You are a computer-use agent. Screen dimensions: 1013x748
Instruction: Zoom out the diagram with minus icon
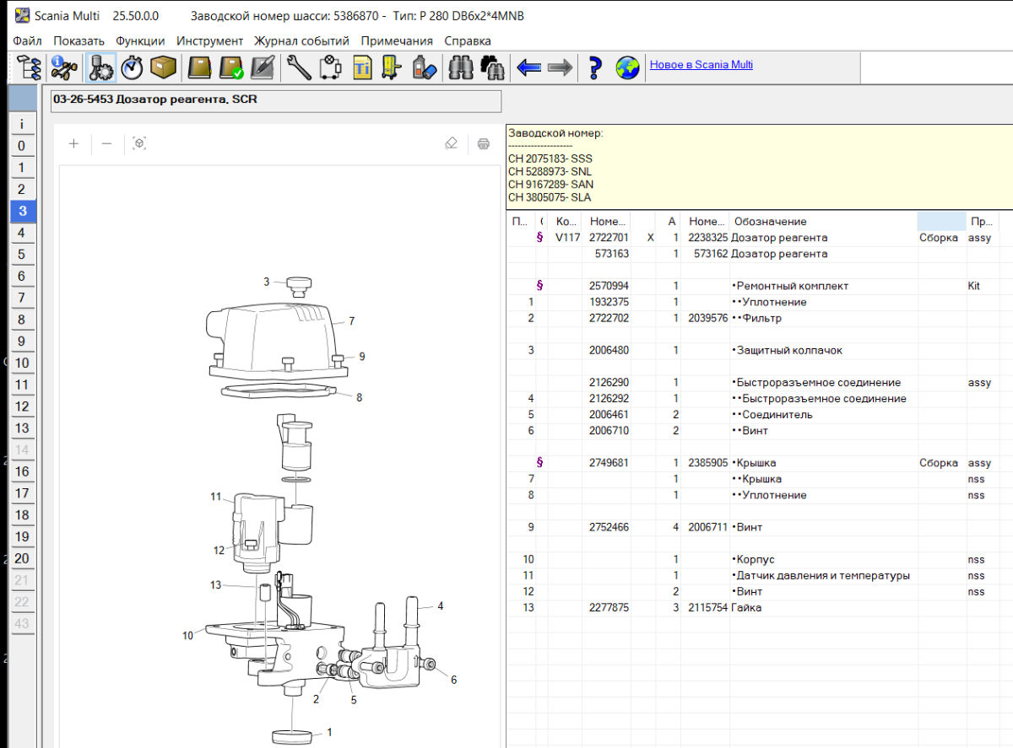106,143
